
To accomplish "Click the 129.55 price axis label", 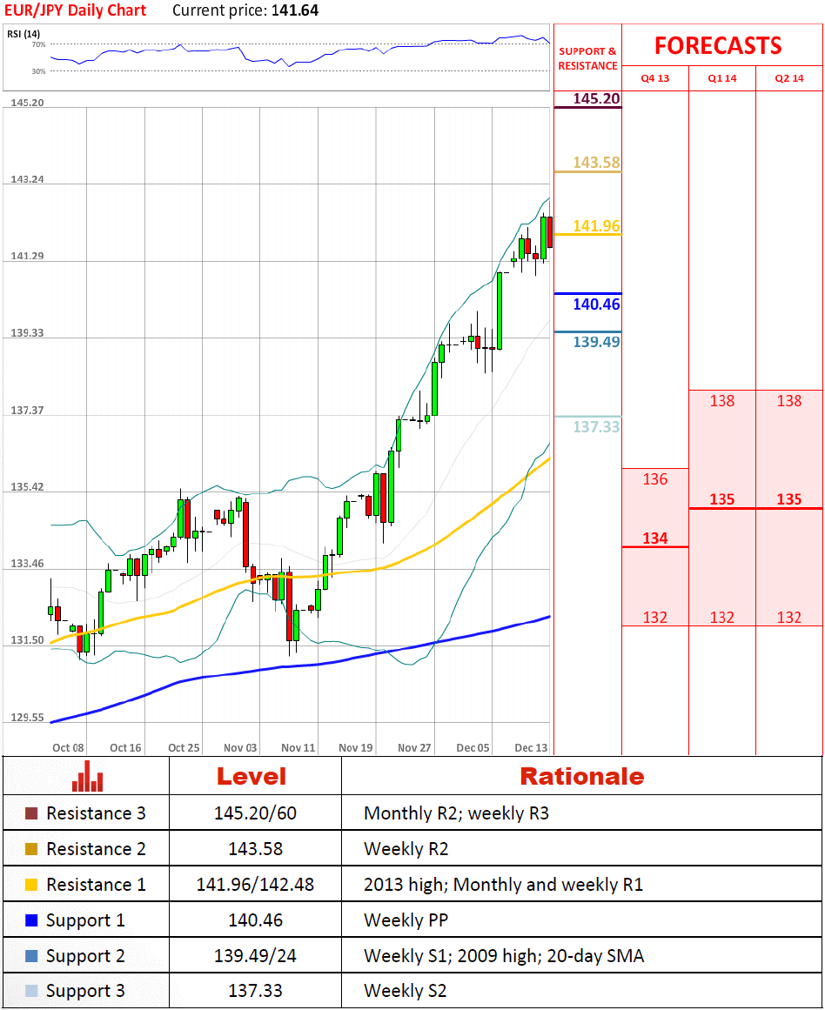I will (x=27, y=717).
